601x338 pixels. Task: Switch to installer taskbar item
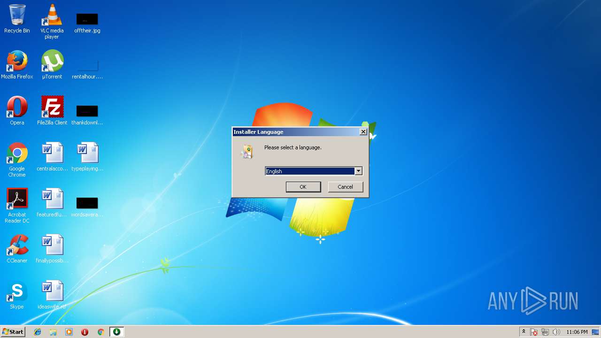[116, 332]
